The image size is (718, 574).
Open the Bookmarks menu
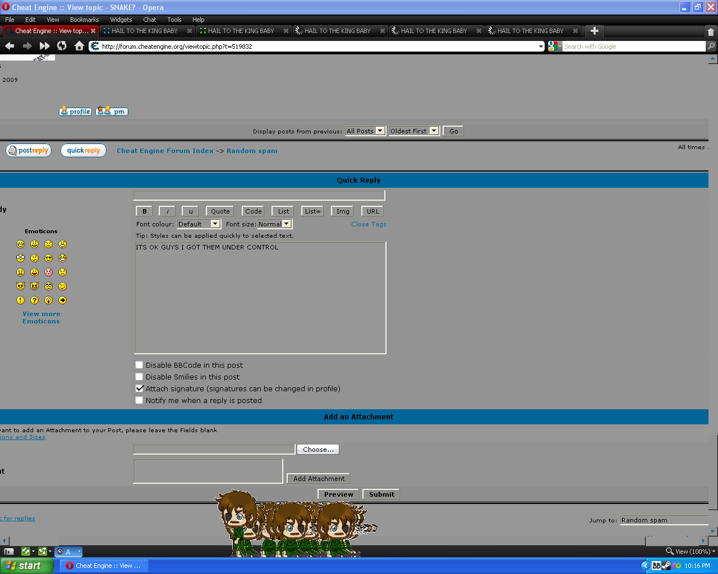(x=84, y=20)
